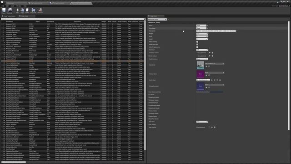Viewport: 291px width, 164px height.
Task: Open the Dropped Mesh asset picker dropdown
Action: pos(215,72)
